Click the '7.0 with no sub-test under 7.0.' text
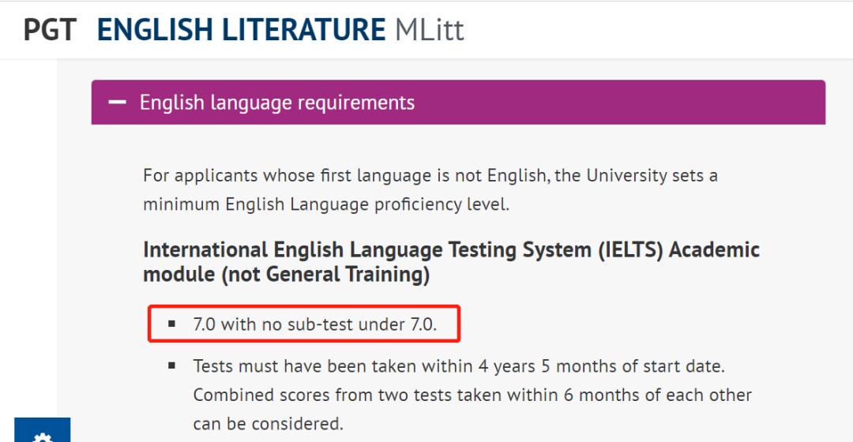This screenshot has height=442, width=853. [314, 324]
